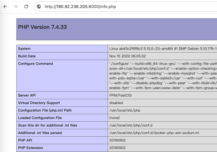Click the 'Build Date' label
The width and height of the screenshot is (217, 152).
(x=27, y=56)
